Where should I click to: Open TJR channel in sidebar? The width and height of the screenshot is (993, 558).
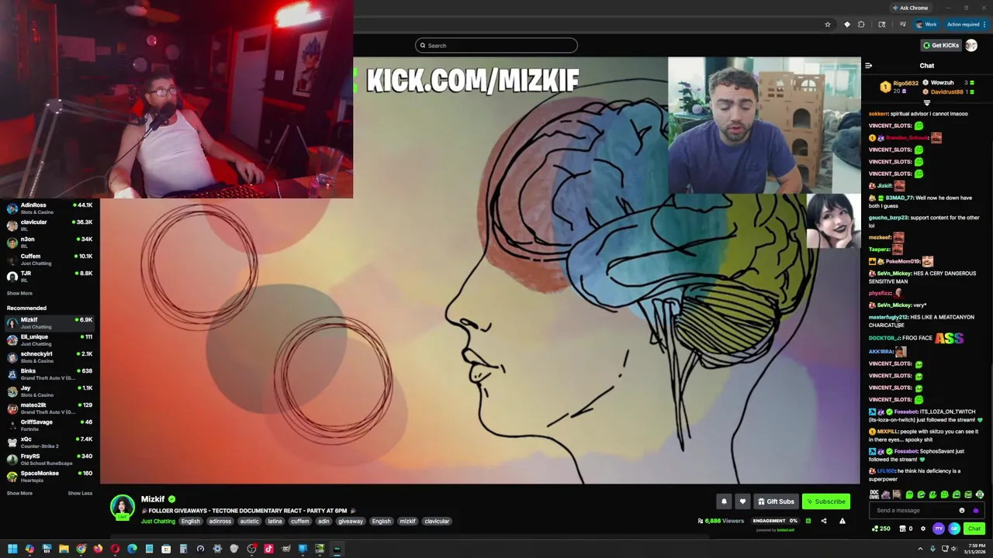coord(50,277)
